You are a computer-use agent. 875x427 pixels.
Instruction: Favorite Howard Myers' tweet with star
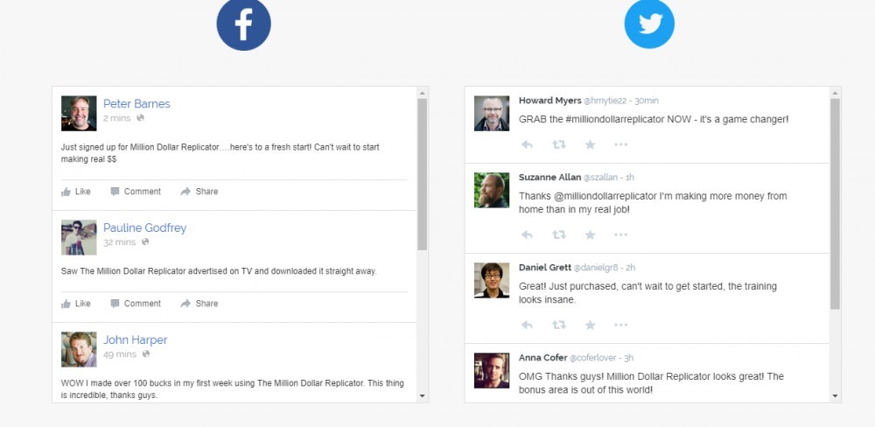(590, 144)
